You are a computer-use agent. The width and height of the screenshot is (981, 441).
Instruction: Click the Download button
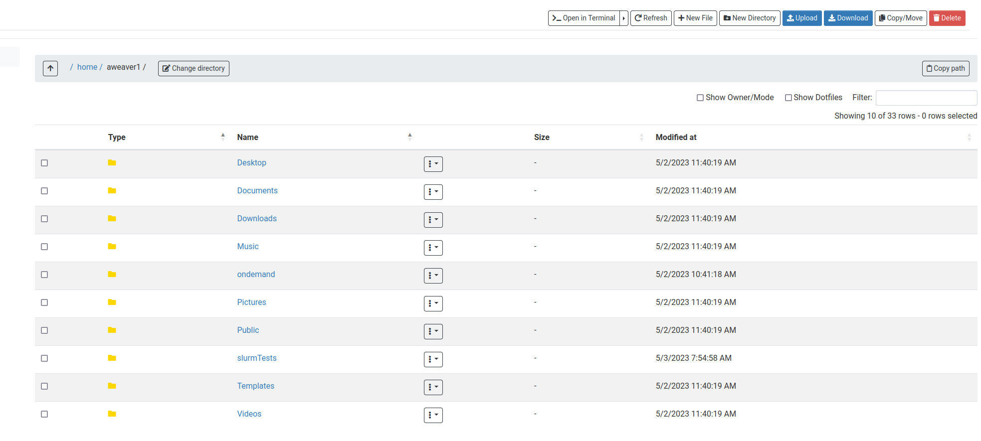848,18
